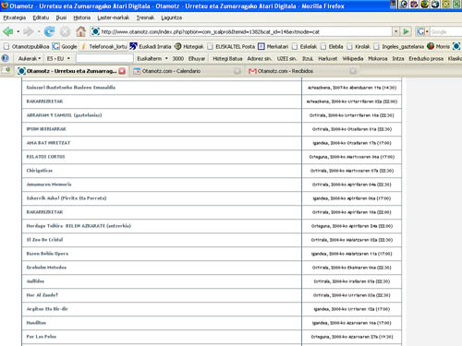Open the Elebila bookmark
Viewport: 462px width, 346px height.
332,46
